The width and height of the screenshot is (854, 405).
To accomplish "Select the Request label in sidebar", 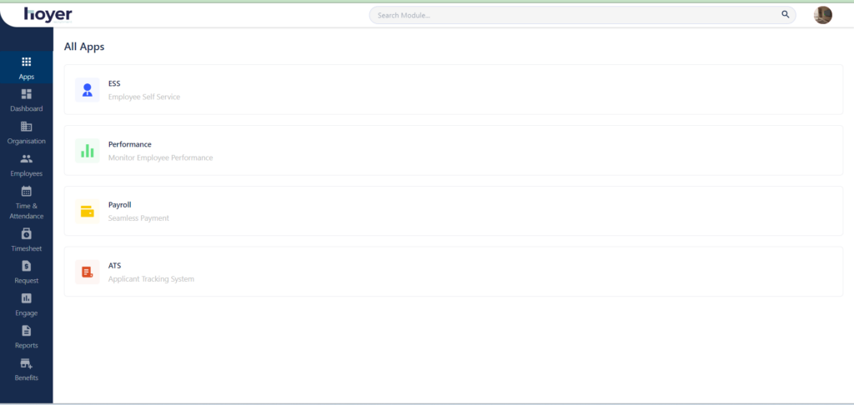I will coord(26,281).
